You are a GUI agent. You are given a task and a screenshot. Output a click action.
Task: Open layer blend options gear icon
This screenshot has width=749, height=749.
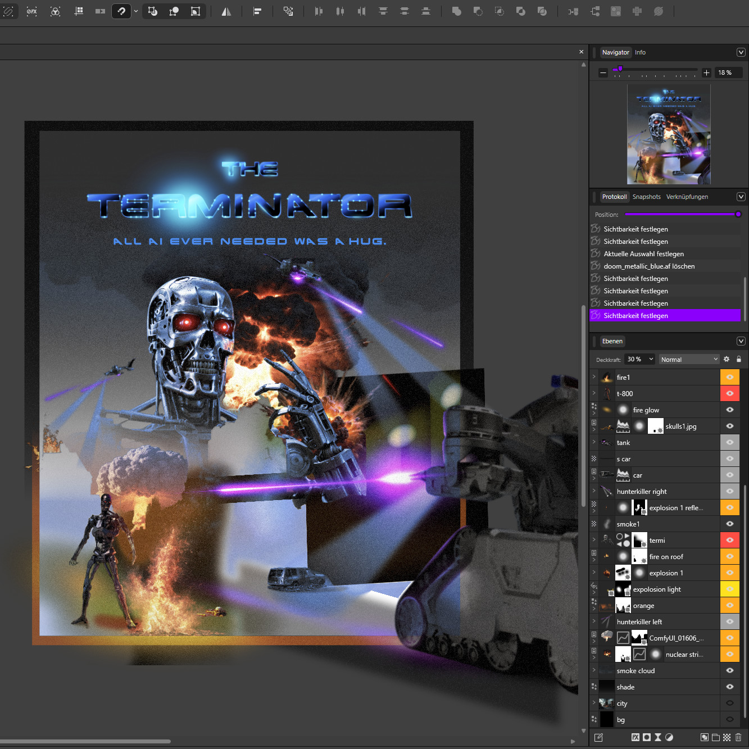click(x=727, y=359)
